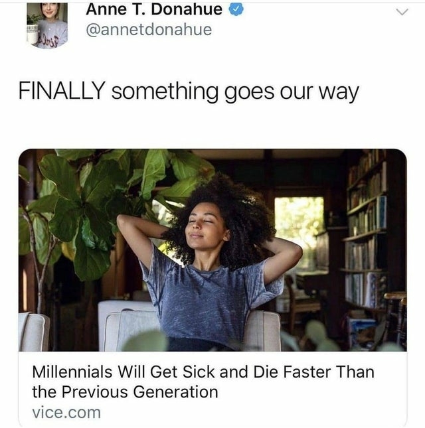
Task: Follow the vice.com source link
Action: [x=66, y=413]
